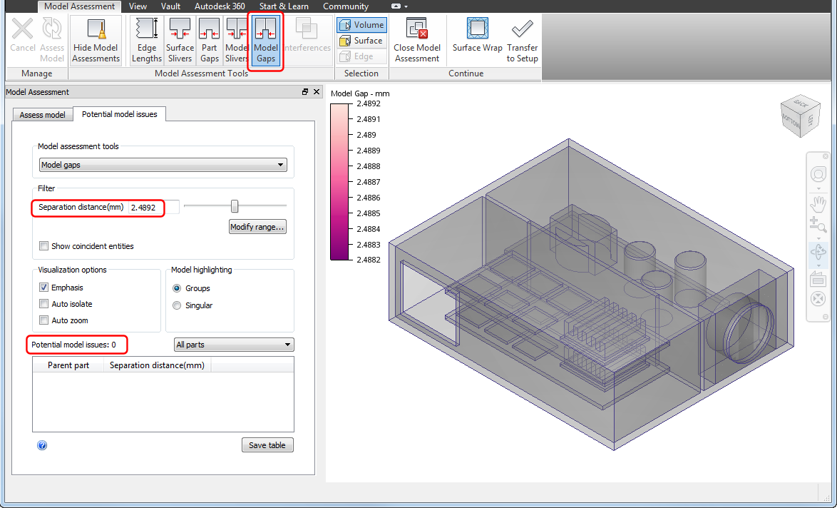The image size is (837, 508).
Task: Select the Model Slivers tool
Action: click(x=237, y=41)
